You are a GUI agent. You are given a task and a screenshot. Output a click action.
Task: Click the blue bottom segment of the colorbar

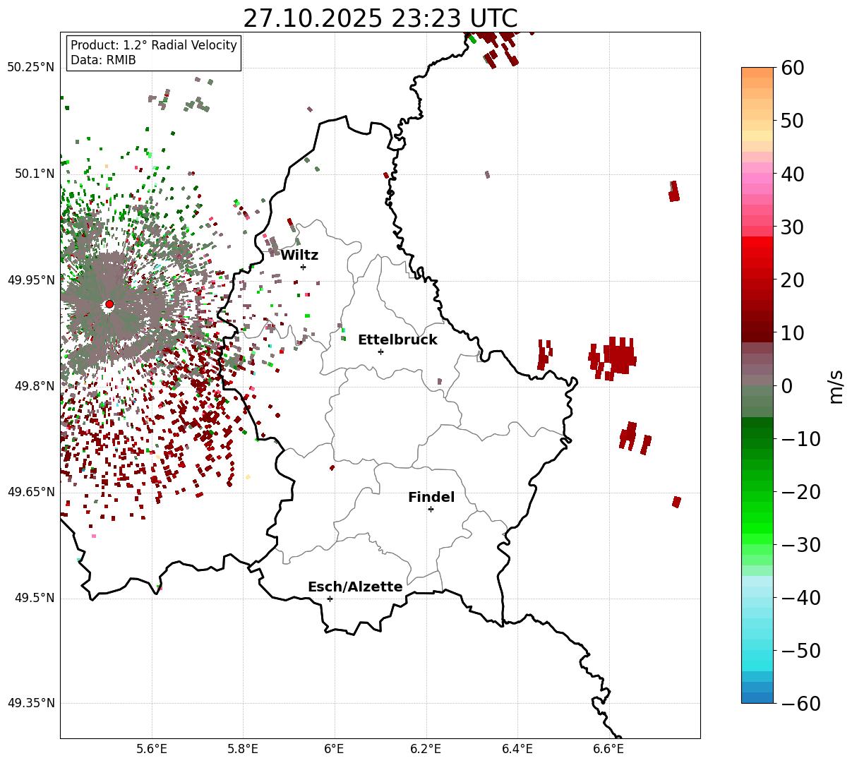[757, 697]
